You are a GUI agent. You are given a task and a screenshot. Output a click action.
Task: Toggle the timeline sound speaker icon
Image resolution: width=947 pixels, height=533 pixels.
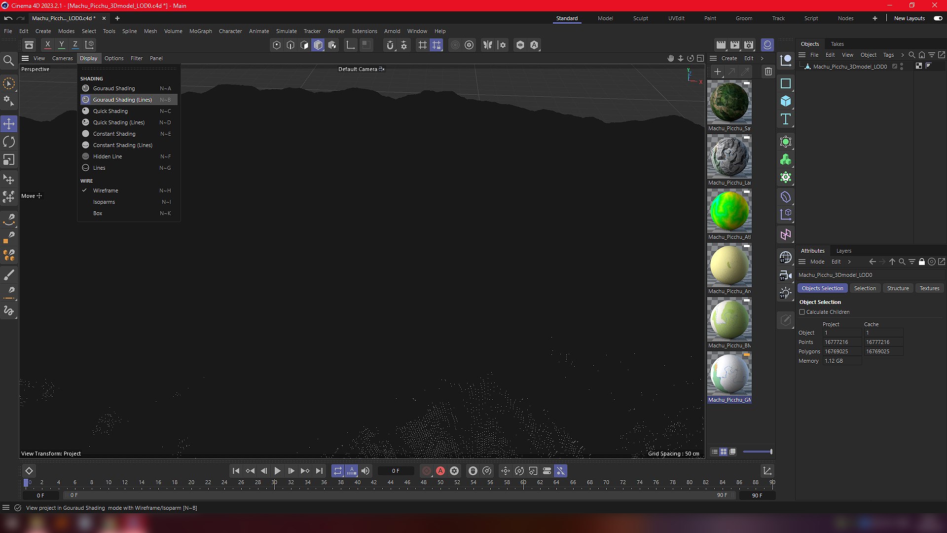365,471
